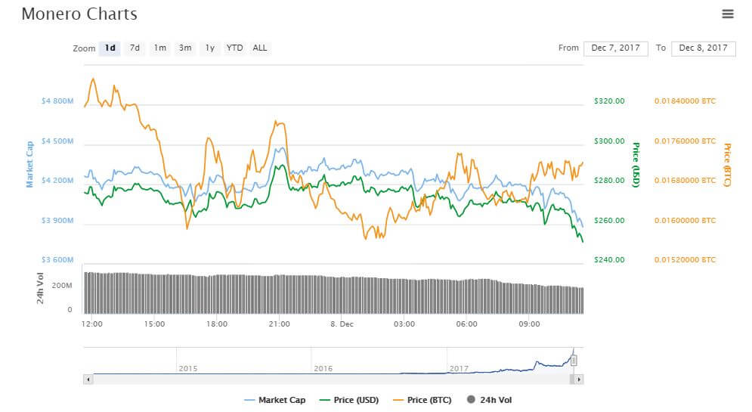Click the navigator right scroll arrow
Screen dimensions: 752x412
pos(579,379)
